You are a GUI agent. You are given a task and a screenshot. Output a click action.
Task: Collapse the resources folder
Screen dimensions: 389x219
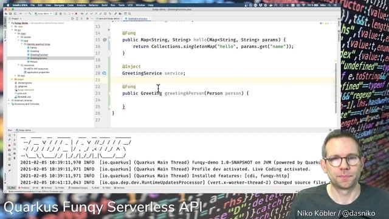[x=18, y=65]
